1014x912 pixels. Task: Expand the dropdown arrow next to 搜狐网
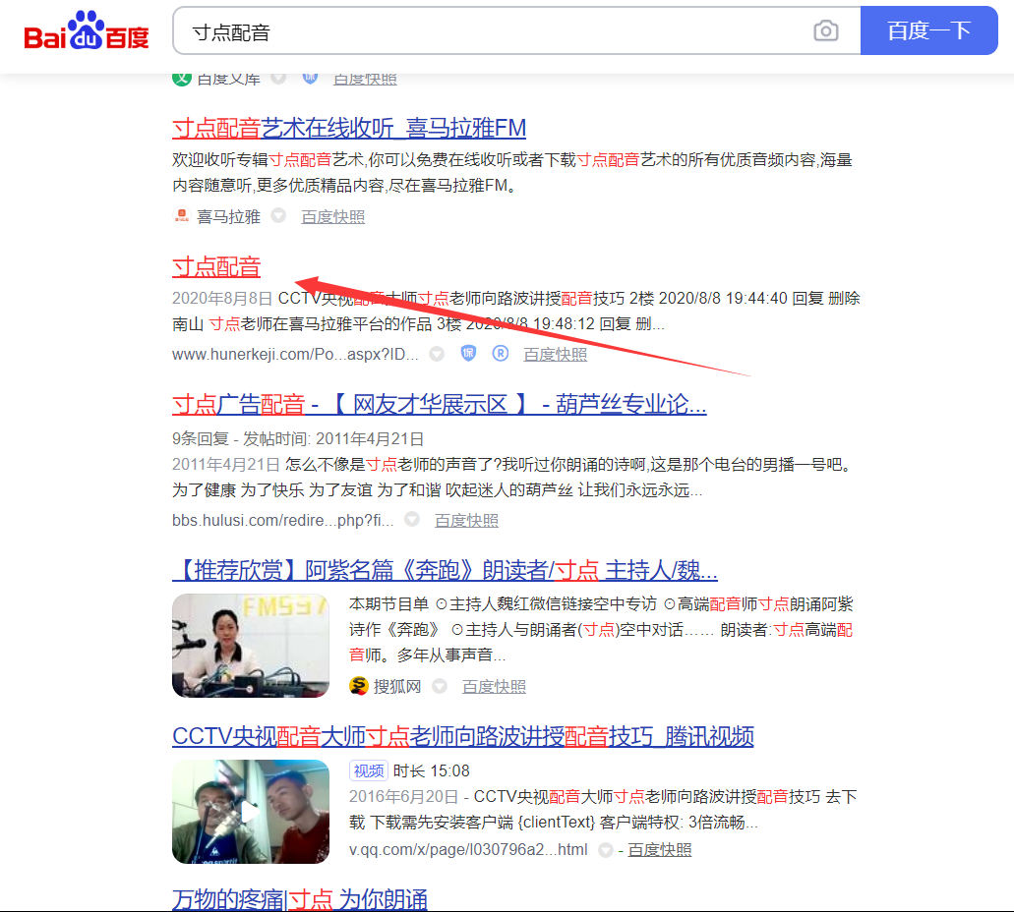coord(439,686)
